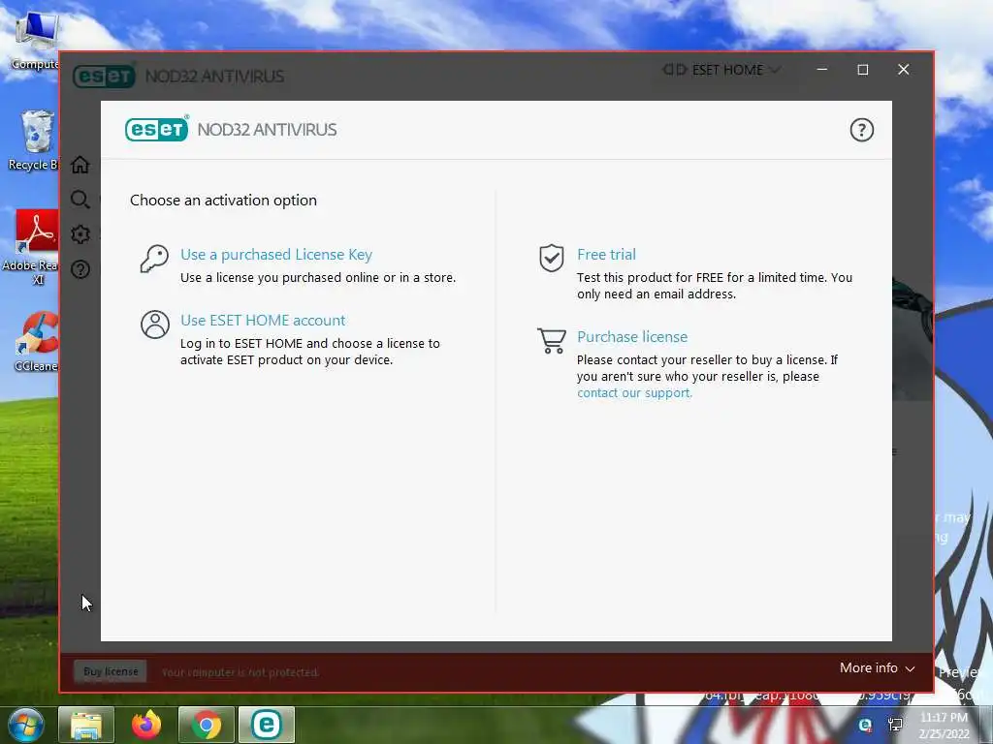993x744 pixels.
Task: Start the Free trial option
Action: pyautogui.click(x=606, y=255)
